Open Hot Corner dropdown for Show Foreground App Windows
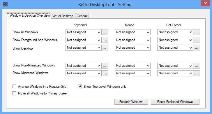This screenshot has height=114, width=212. pos(175,40)
